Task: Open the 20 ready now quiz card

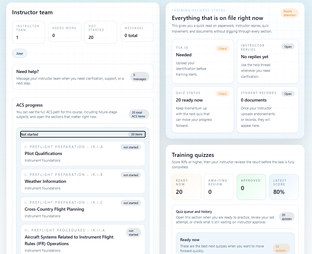Action: 203,109
